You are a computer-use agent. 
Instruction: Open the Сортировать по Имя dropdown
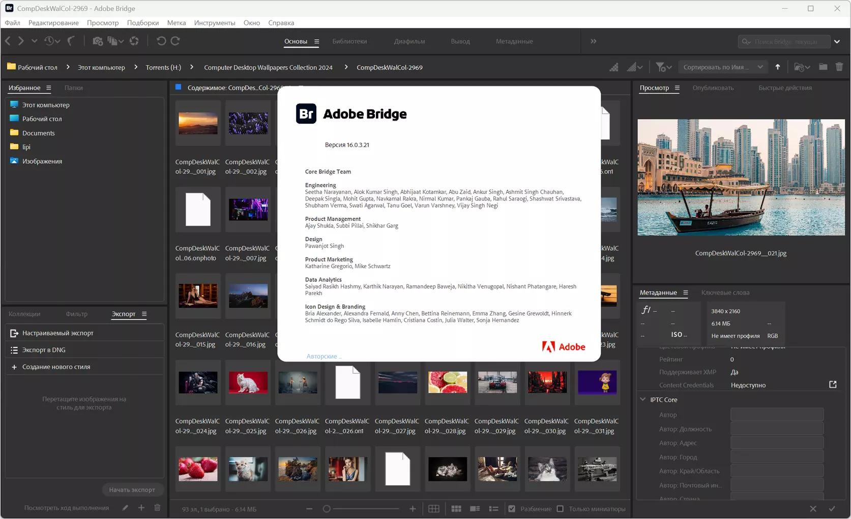pyautogui.click(x=723, y=67)
